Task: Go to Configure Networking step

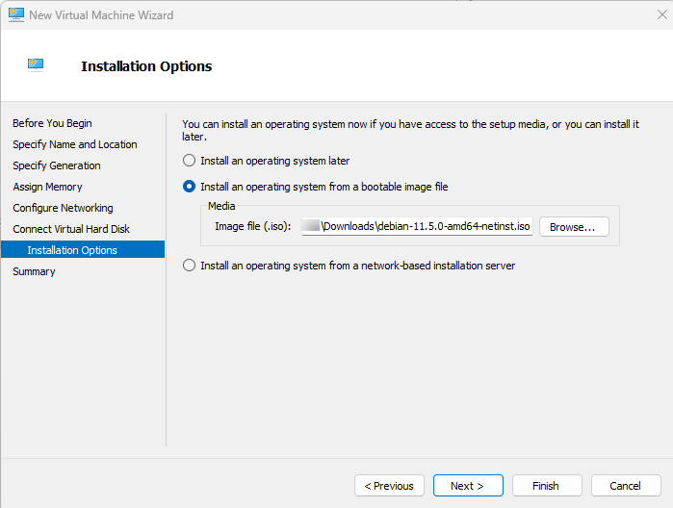Action: [x=63, y=208]
